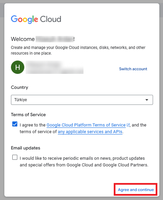Viewport: 163px width, 200px height.
Task: Click the Terms of Service section heading
Action: [28, 114]
